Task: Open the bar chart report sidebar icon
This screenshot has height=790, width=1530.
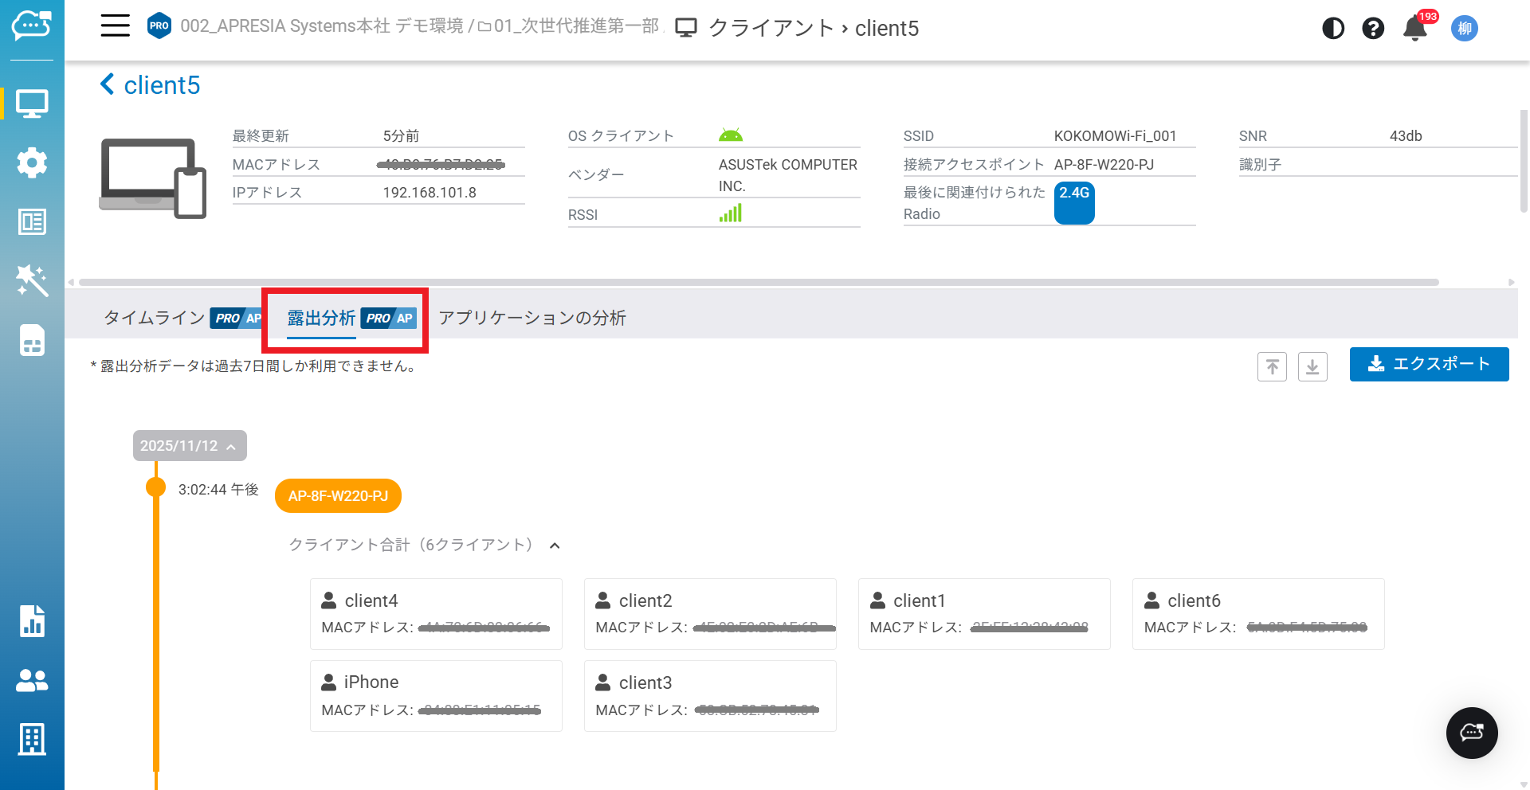Action: [32, 621]
